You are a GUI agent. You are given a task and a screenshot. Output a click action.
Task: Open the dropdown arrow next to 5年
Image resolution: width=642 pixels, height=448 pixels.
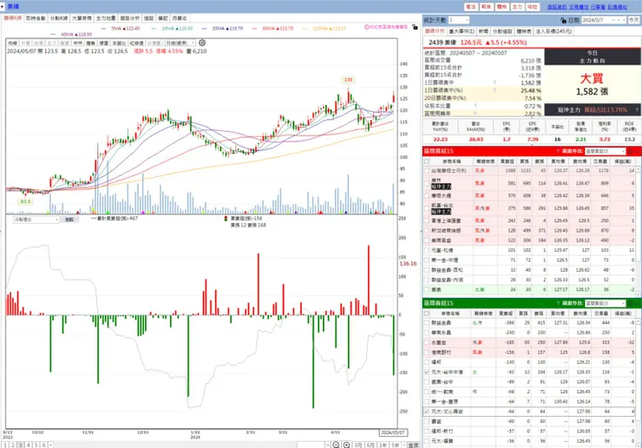pos(404,445)
